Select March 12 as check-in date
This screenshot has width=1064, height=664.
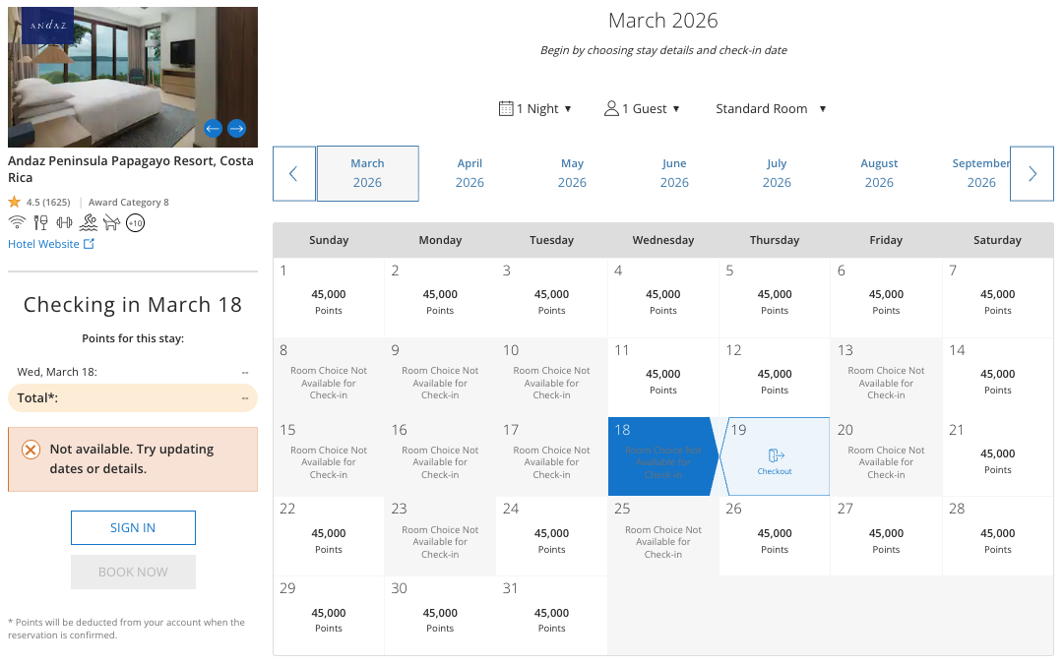coord(775,377)
